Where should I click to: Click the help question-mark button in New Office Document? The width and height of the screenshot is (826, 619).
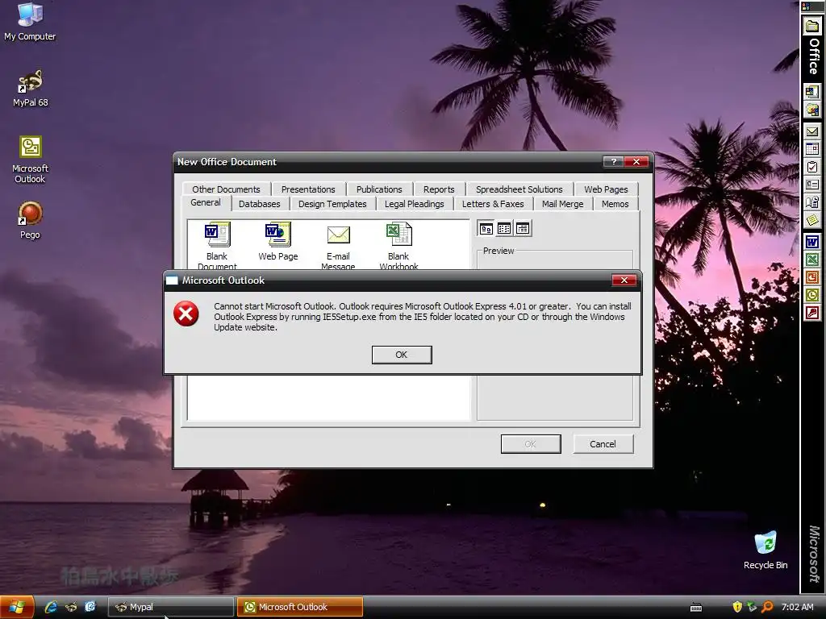pos(613,161)
